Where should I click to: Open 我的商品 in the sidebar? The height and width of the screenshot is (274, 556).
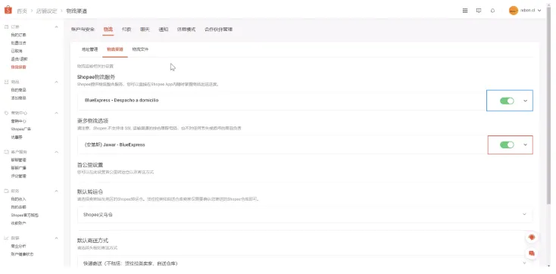pos(18,90)
